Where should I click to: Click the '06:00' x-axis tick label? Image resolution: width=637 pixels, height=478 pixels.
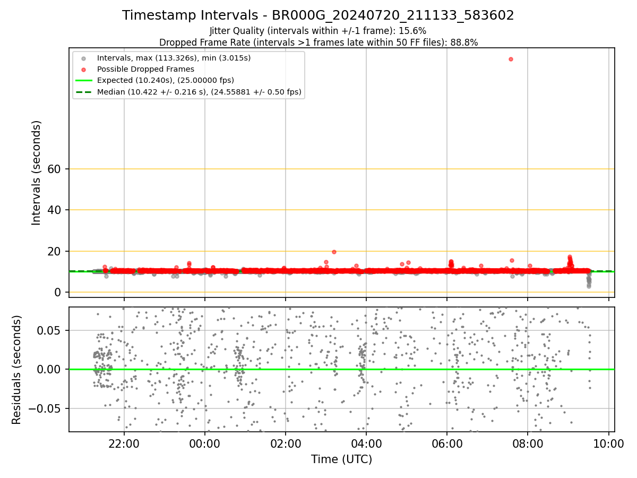447,443
